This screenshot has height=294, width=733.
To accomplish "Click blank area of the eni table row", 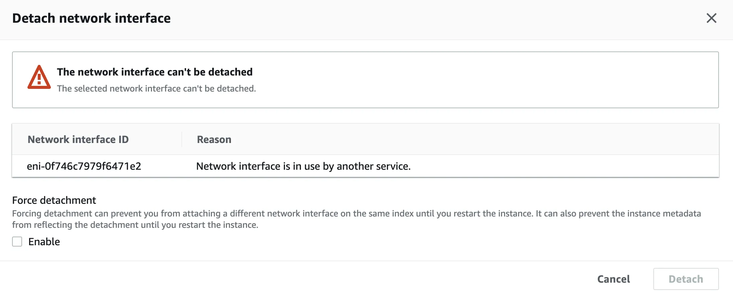I will pyautogui.click(x=569, y=166).
